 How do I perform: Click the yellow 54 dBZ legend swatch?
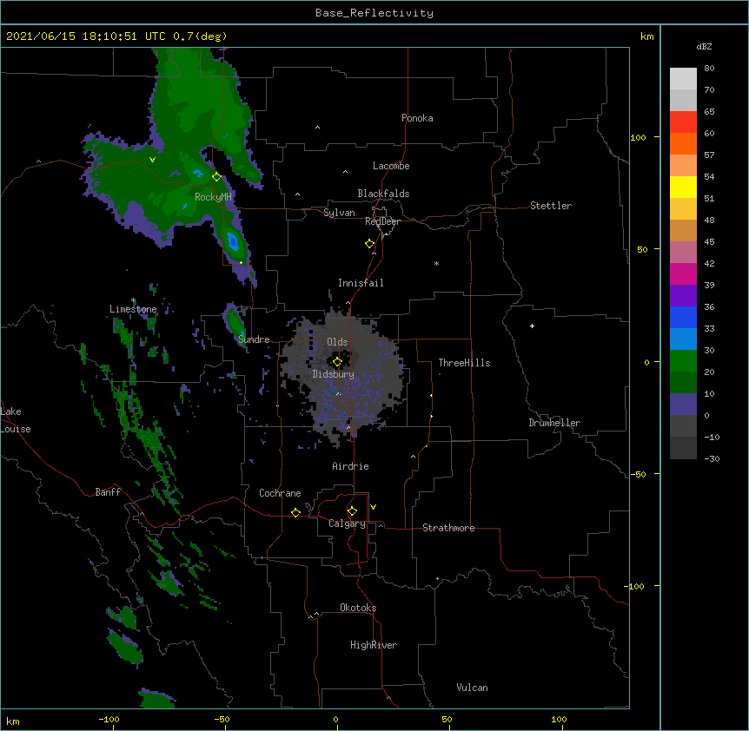coord(683,187)
